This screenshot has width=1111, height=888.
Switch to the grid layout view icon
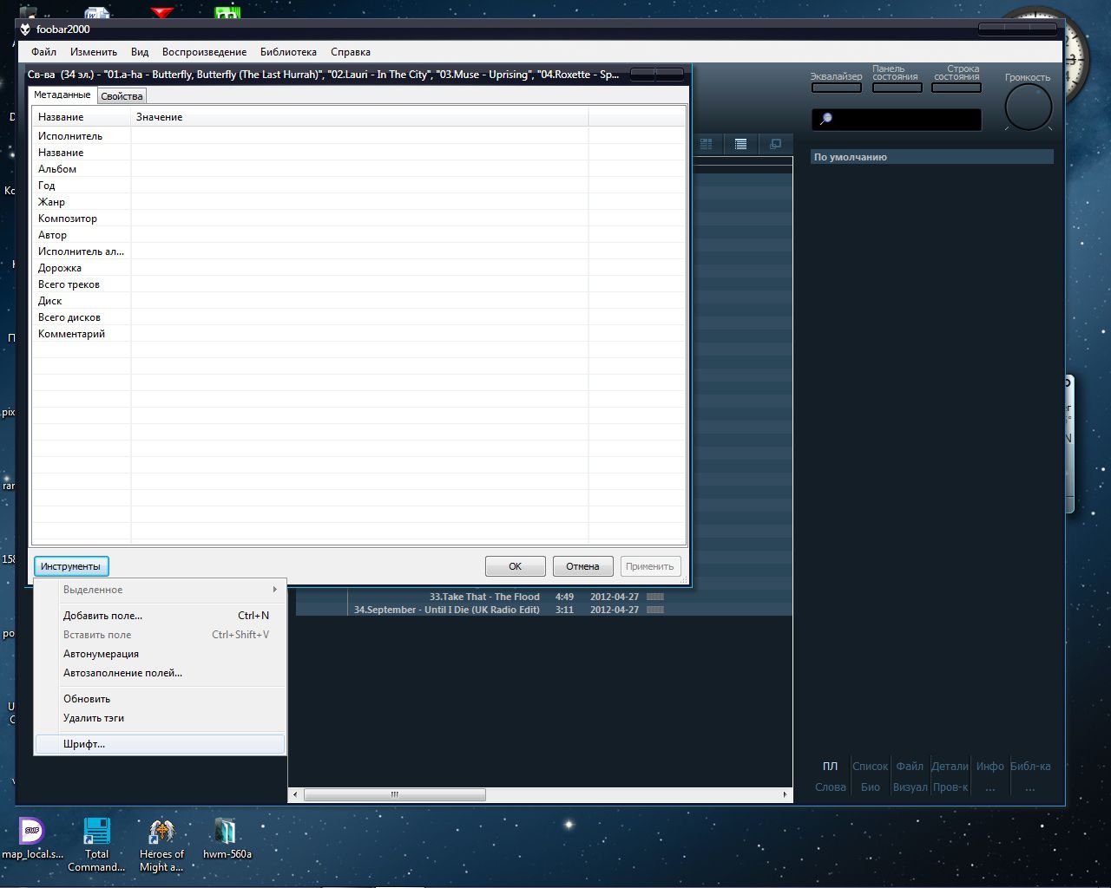tap(707, 144)
